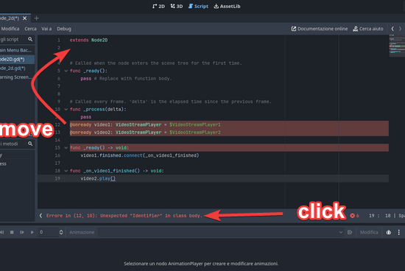Click the Cerca aiuto button
Screen dimensions: 405x271
click(368, 29)
